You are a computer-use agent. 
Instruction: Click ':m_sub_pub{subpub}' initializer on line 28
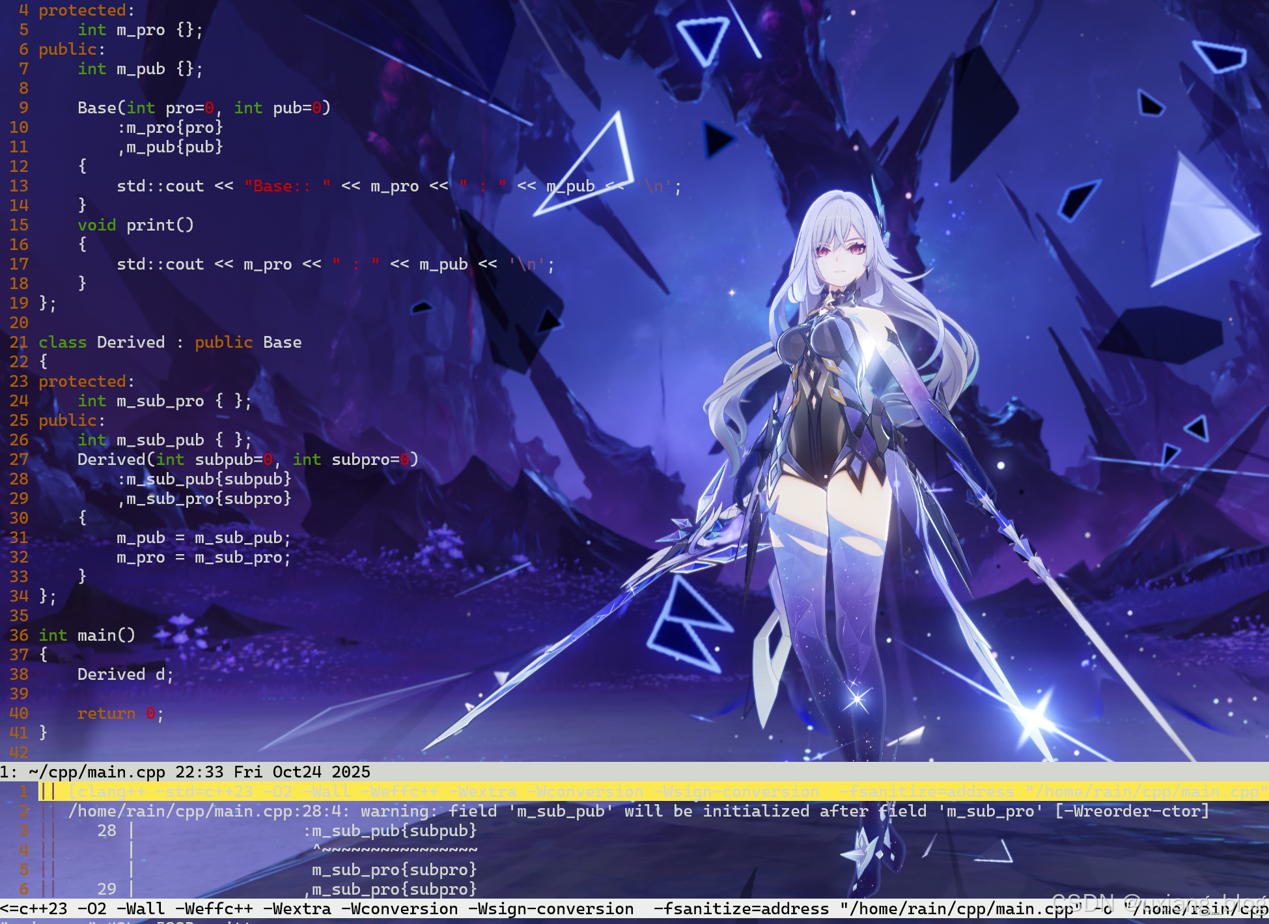pos(204,479)
